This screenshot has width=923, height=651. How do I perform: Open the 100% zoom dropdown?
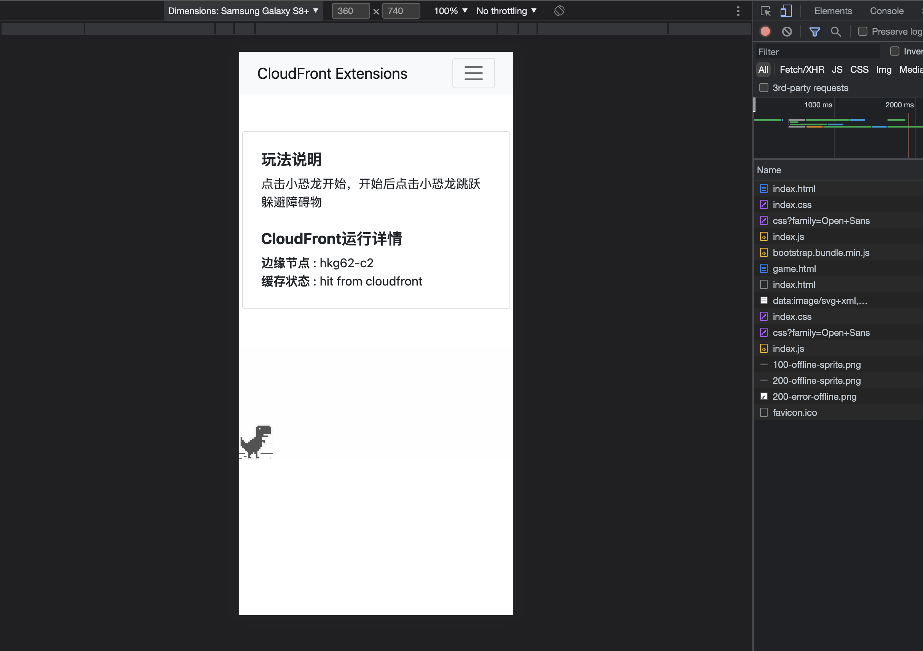pyautogui.click(x=450, y=11)
